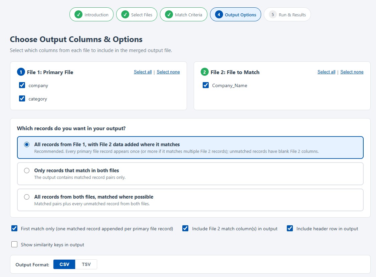The image size is (376, 277).
Task: Uncheck Include header row in output
Action: pyautogui.click(x=290, y=228)
